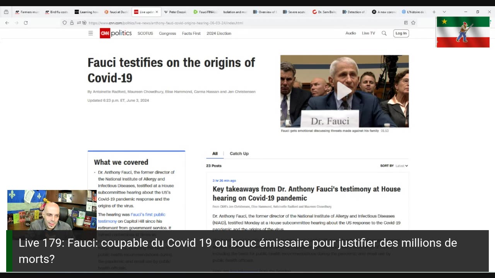Viewport: 495px width, 278px height.
Task: Click the shield tracking protection icon
Action: pyautogui.click(x=65, y=23)
